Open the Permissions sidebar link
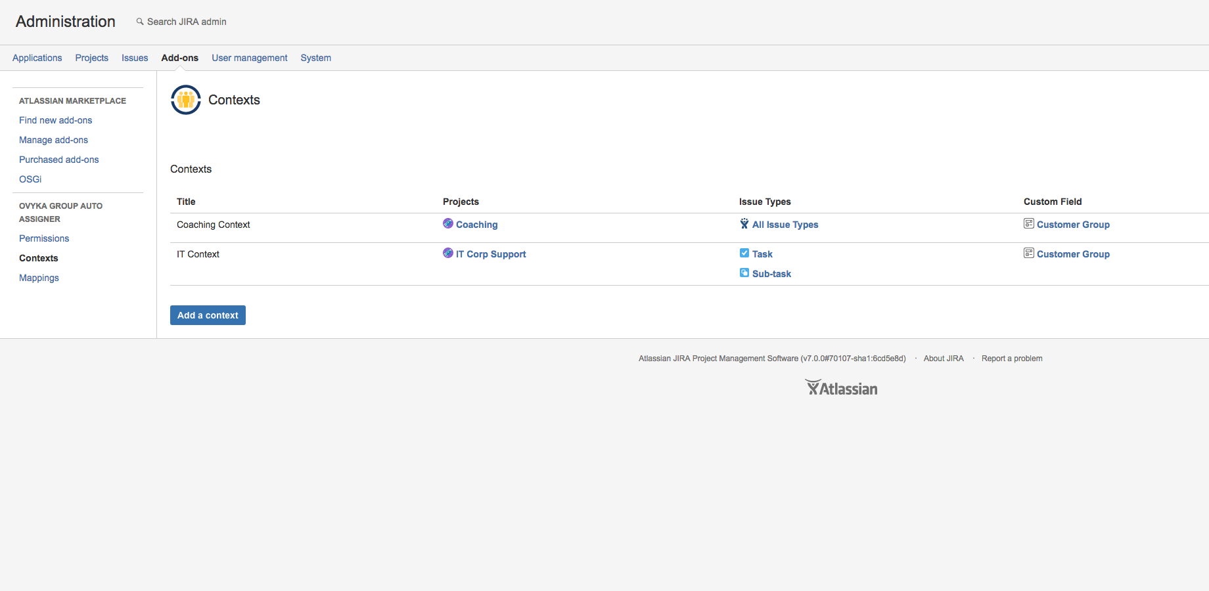Image resolution: width=1209 pixels, height=591 pixels. pos(44,238)
